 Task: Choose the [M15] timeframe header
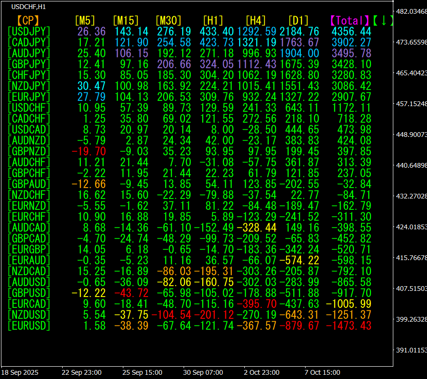coord(125,20)
